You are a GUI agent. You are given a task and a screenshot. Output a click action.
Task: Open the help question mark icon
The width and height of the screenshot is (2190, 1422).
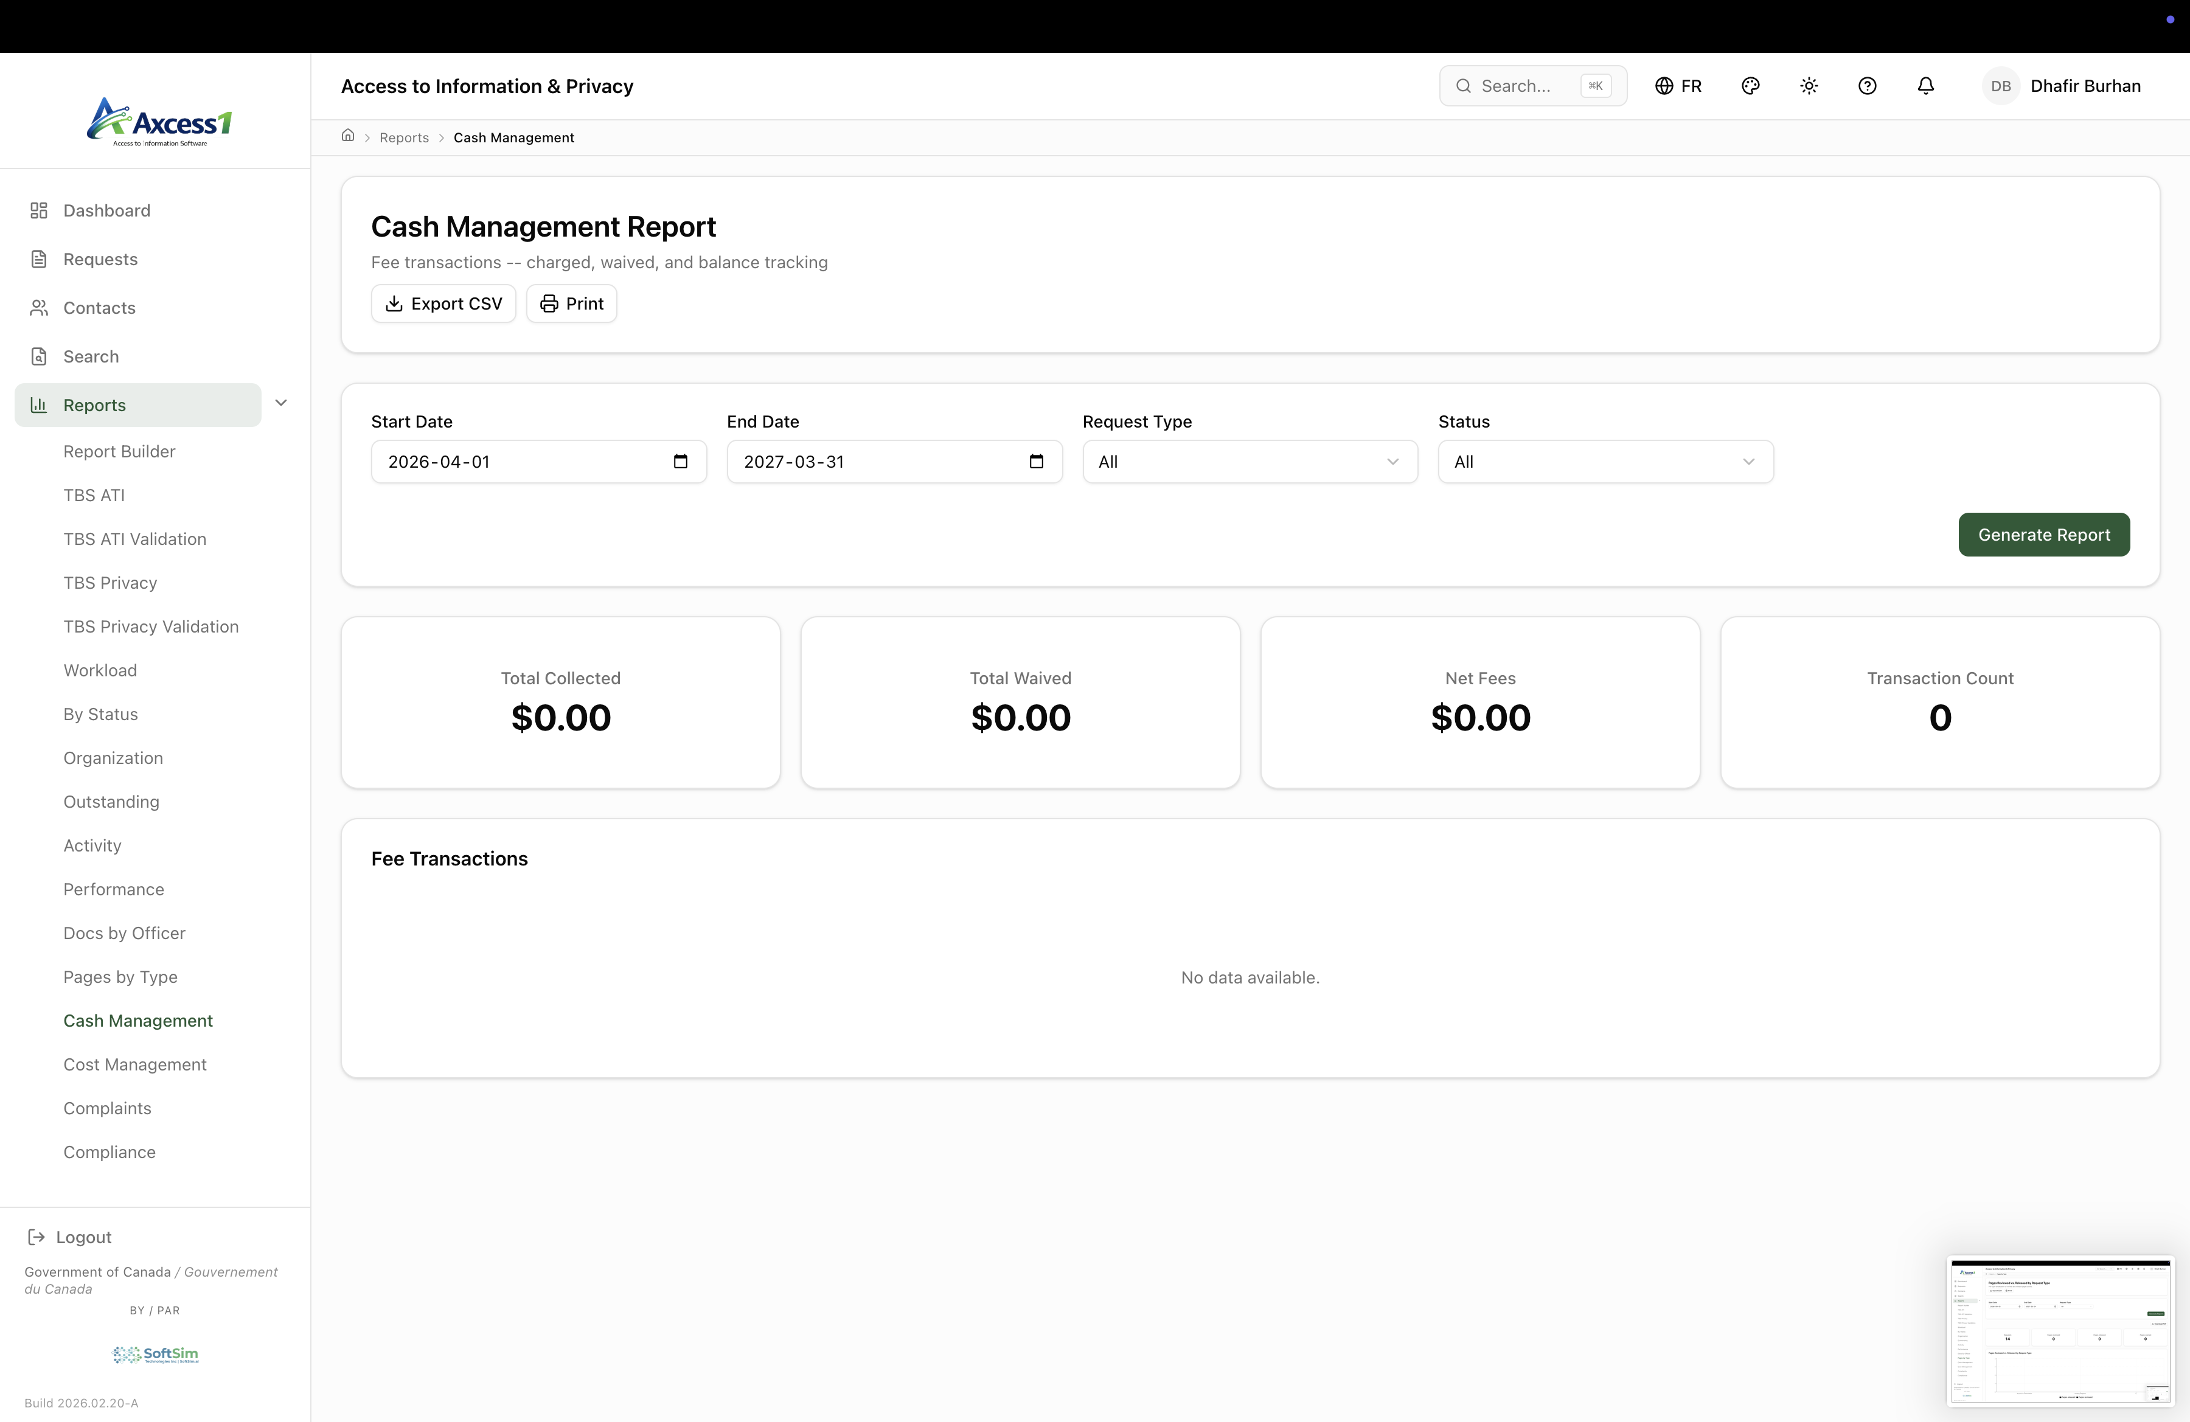[1866, 86]
